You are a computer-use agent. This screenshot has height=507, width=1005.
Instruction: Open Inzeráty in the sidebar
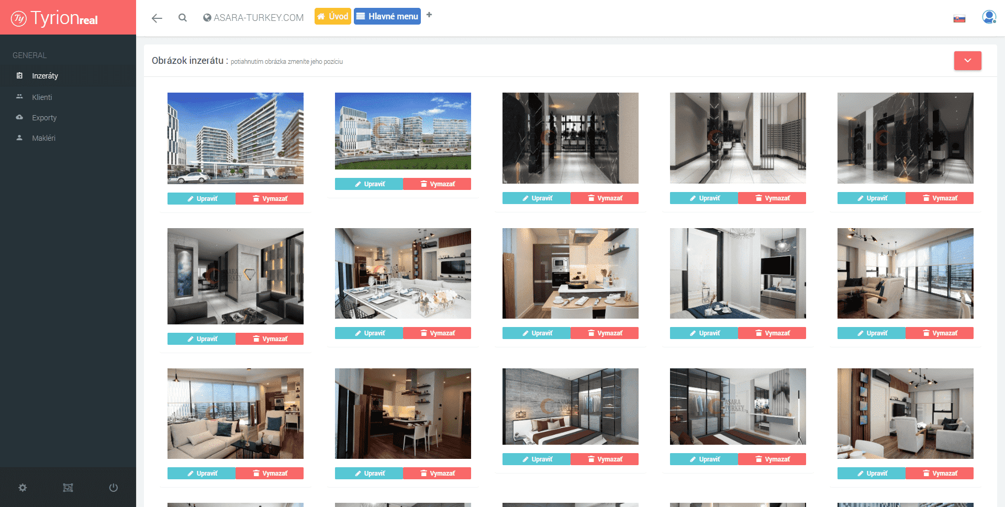coord(45,76)
